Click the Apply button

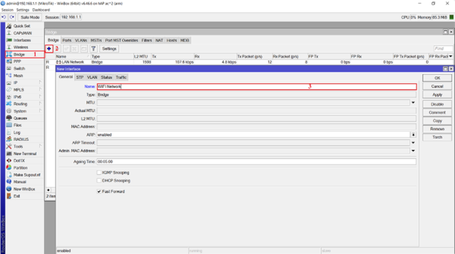(437, 95)
